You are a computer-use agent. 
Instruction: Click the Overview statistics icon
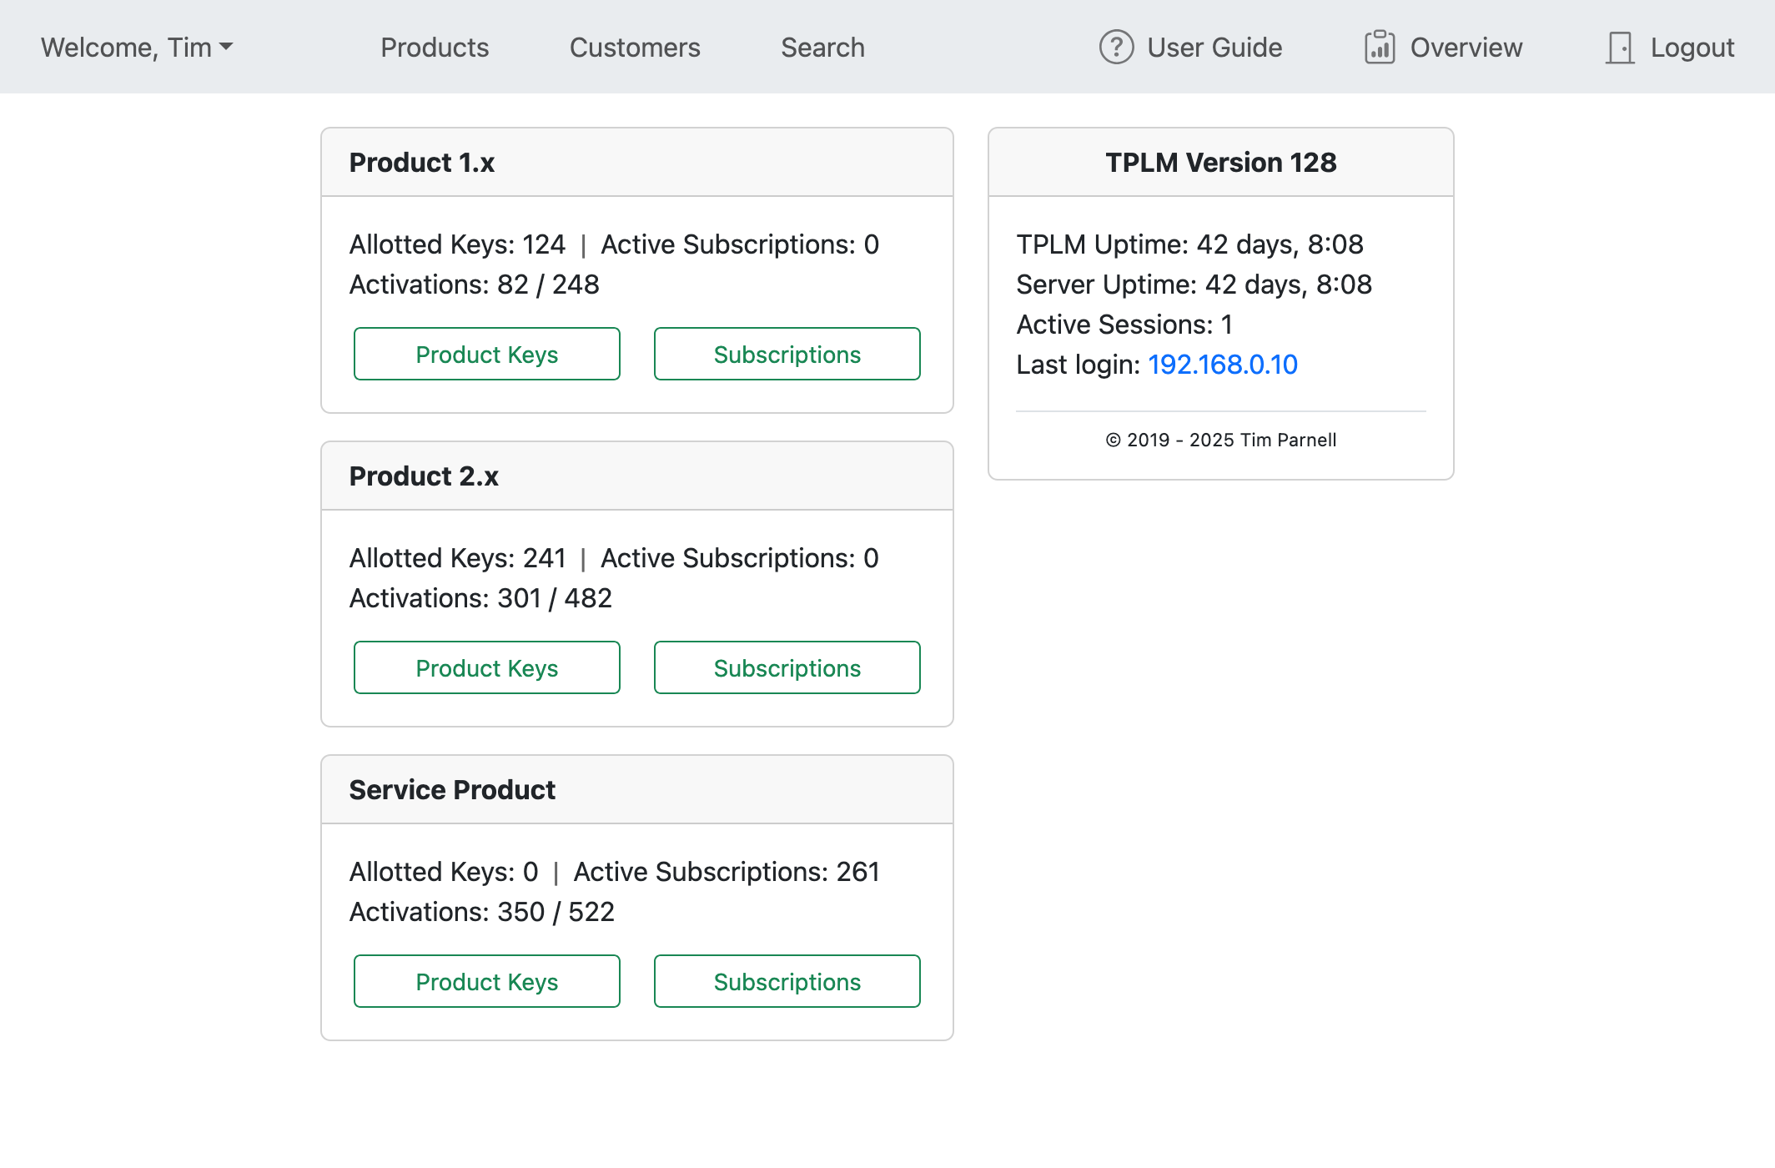pyautogui.click(x=1380, y=47)
